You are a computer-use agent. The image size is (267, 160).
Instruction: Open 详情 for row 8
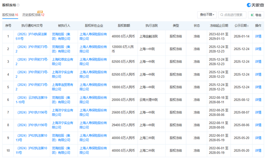point(258,125)
